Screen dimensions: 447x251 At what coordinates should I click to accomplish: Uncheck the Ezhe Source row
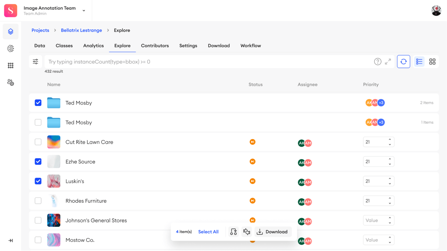[x=38, y=162]
